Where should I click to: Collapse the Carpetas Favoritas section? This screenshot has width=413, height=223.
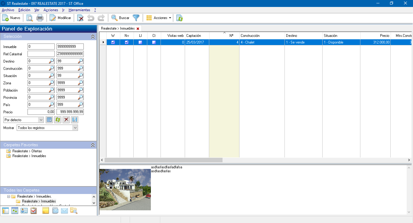[93, 145]
